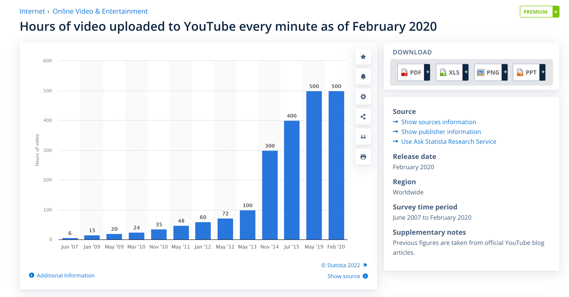Select the Nov '14 bar showing 300
The width and height of the screenshot is (569, 297).
click(x=270, y=195)
